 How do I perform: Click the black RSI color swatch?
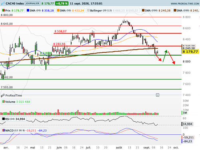4,119
